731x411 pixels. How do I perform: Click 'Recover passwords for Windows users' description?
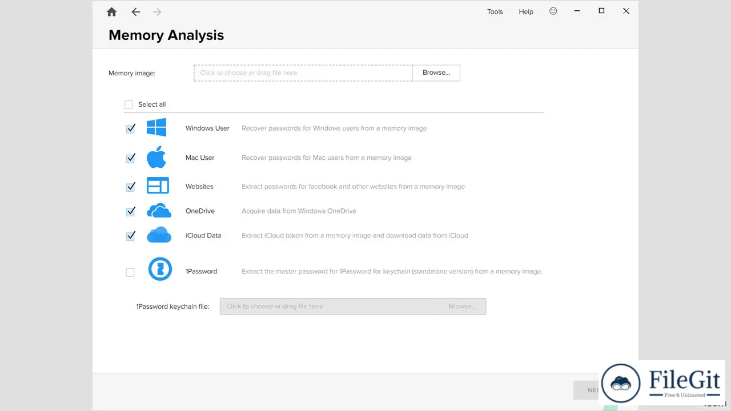pos(334,128)
